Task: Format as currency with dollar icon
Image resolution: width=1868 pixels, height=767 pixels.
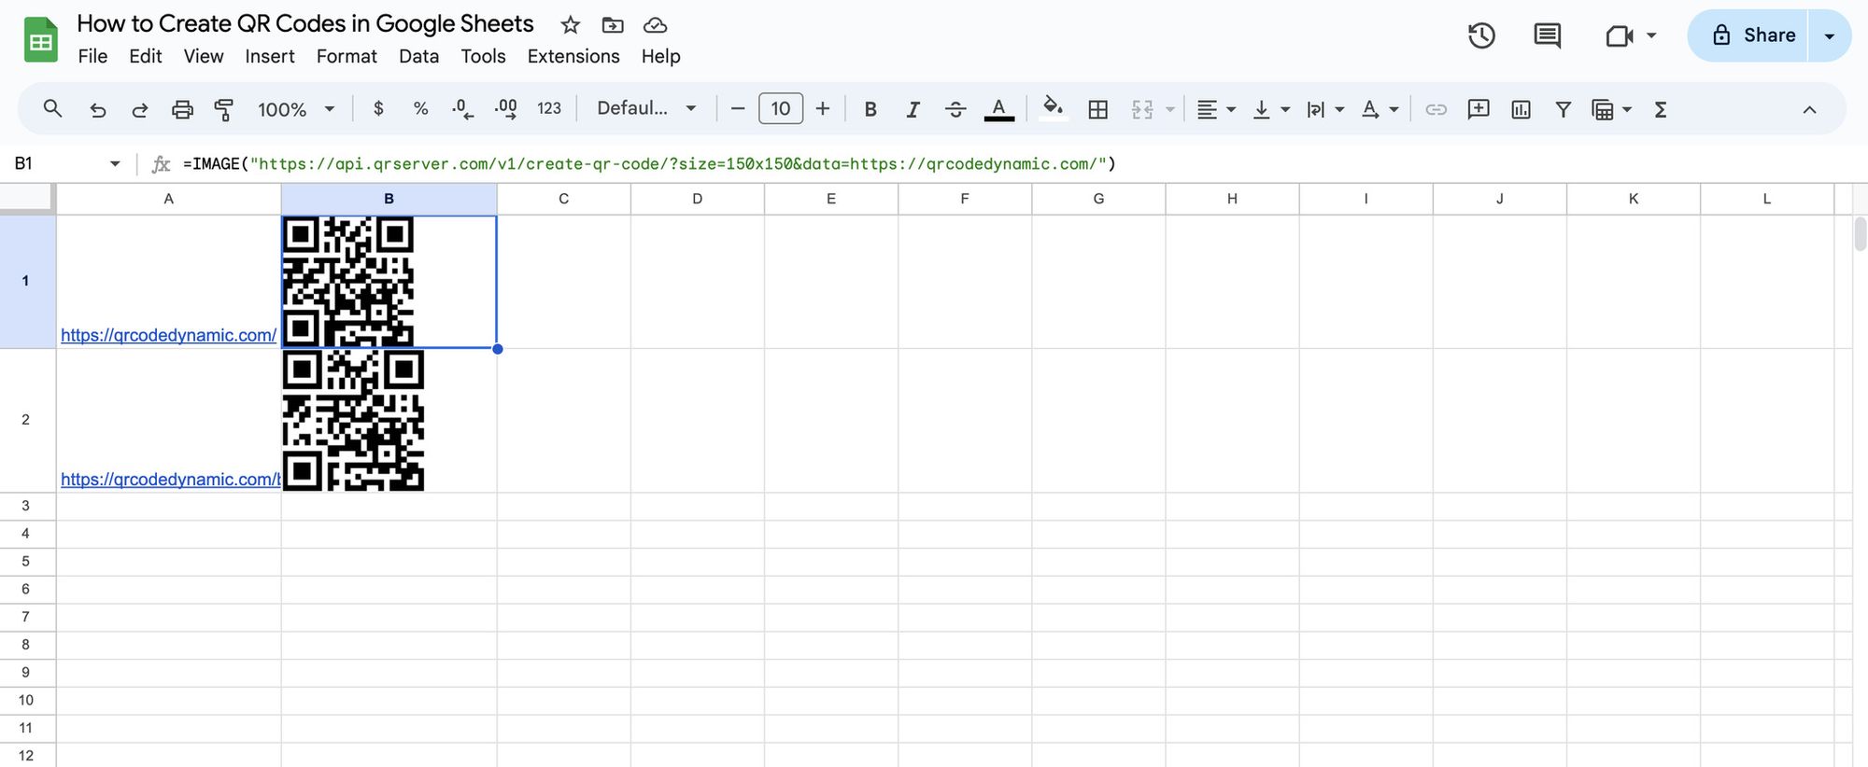Action: (378, 108)
